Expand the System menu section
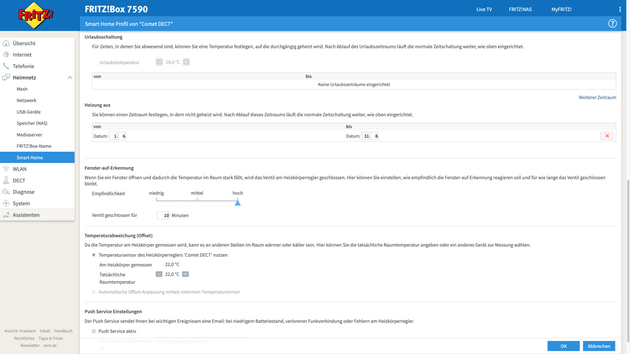Screen dimensions: 630x354 21,203
